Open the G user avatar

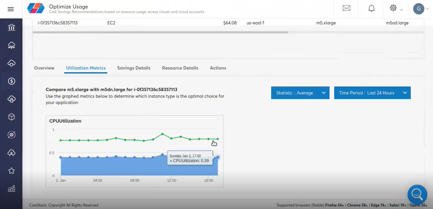(419, 9)
